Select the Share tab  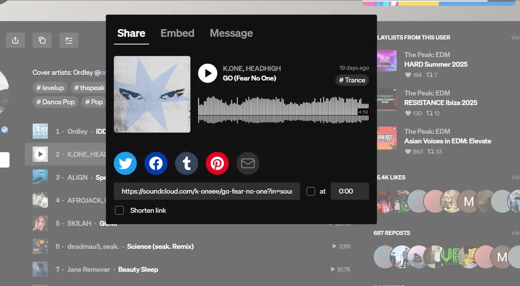coord(131,33)
